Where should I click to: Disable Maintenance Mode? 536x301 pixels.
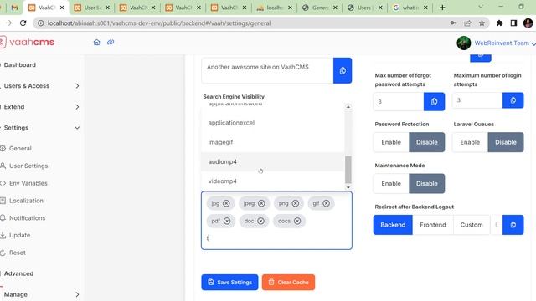pyautogui.click(x=427, y=184)
